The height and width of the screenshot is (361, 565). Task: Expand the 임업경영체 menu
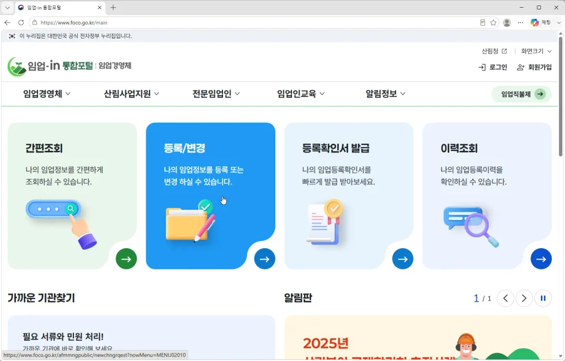47,94
